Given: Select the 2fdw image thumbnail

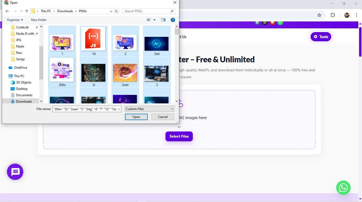Looking at the screenshot, I should (62, 72).
